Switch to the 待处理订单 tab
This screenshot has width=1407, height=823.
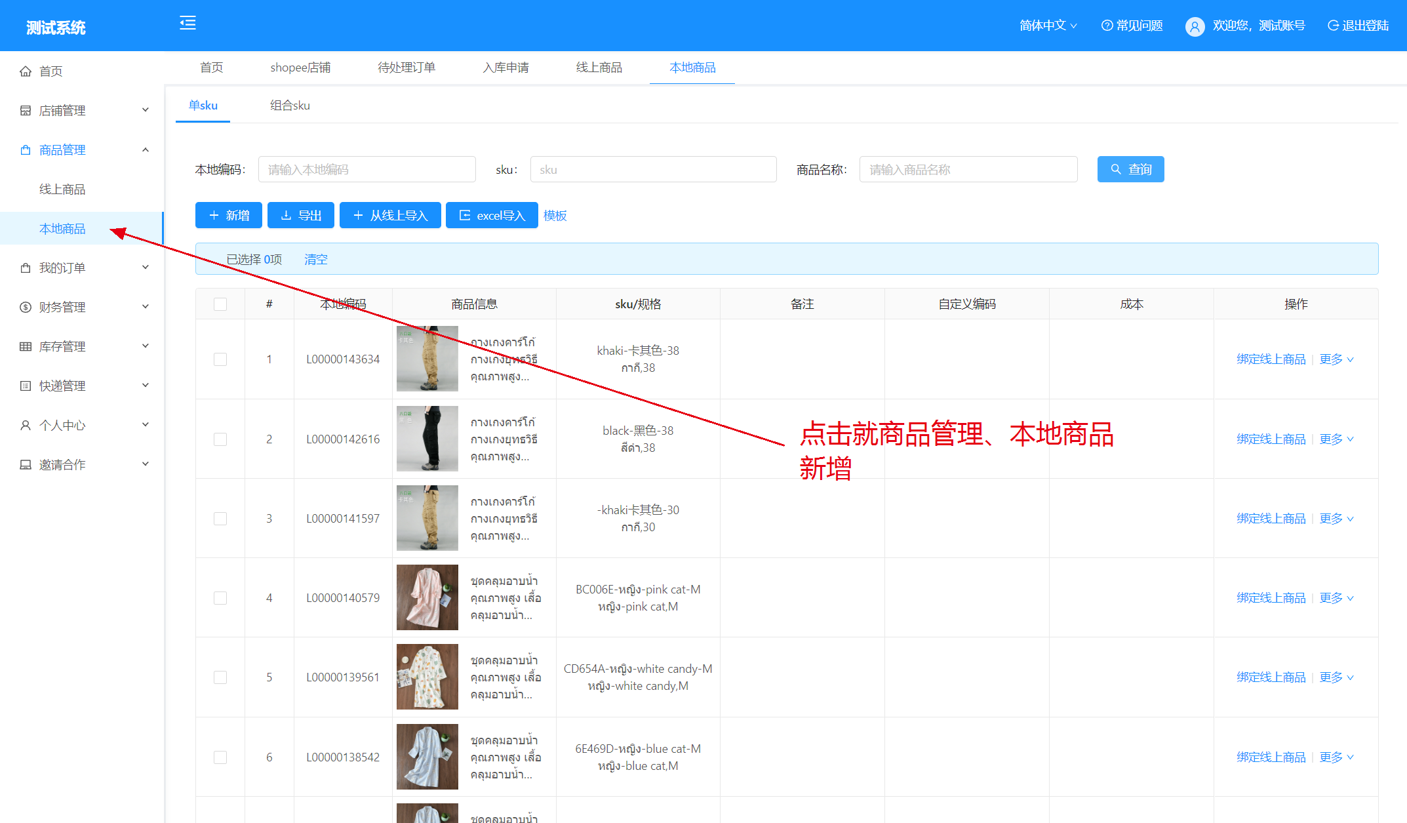coord(406,68)
